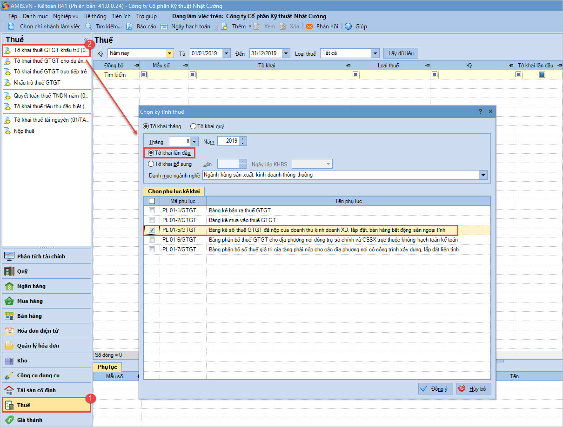Open the Loại thuế dropdown
Viewport: 563px width, 427px height.
(x=375, y=53)
